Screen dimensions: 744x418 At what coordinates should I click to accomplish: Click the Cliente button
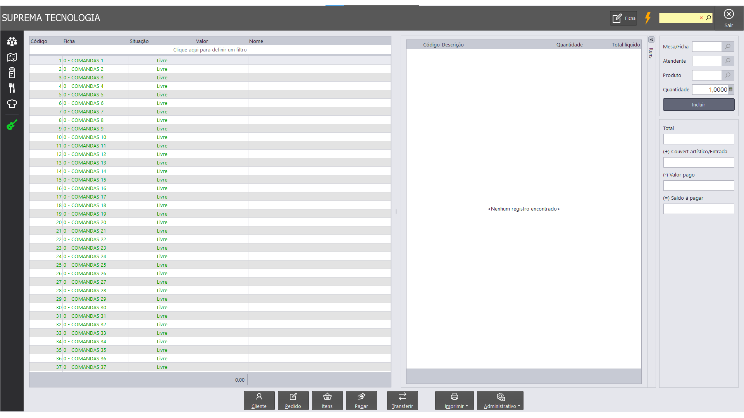pyautogui.click(x=259, y=401)
